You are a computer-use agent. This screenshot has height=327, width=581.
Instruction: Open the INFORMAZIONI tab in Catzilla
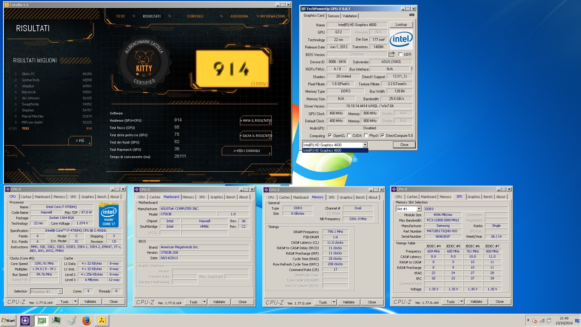pyautogui.click(x=272, y=16)
